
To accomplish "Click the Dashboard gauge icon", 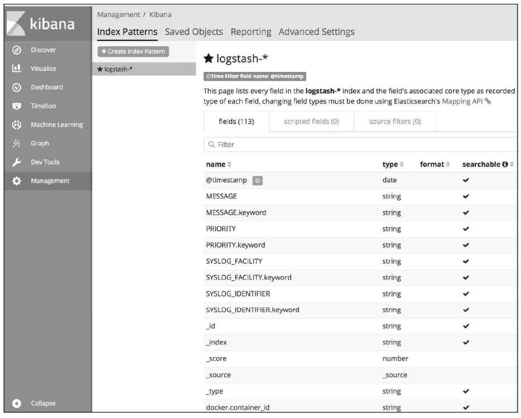I will click(x=16, y=88).
